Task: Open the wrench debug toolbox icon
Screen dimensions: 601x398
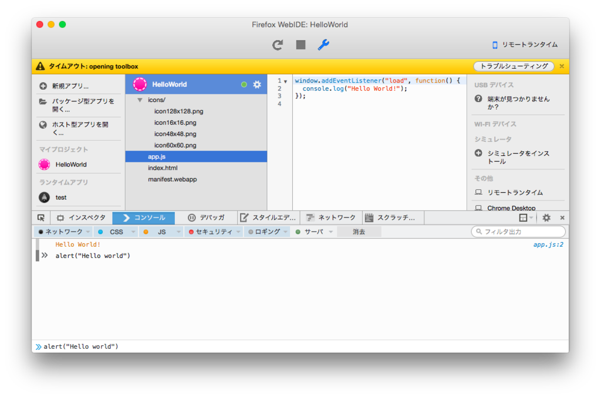Action: [x=323, y=45]
